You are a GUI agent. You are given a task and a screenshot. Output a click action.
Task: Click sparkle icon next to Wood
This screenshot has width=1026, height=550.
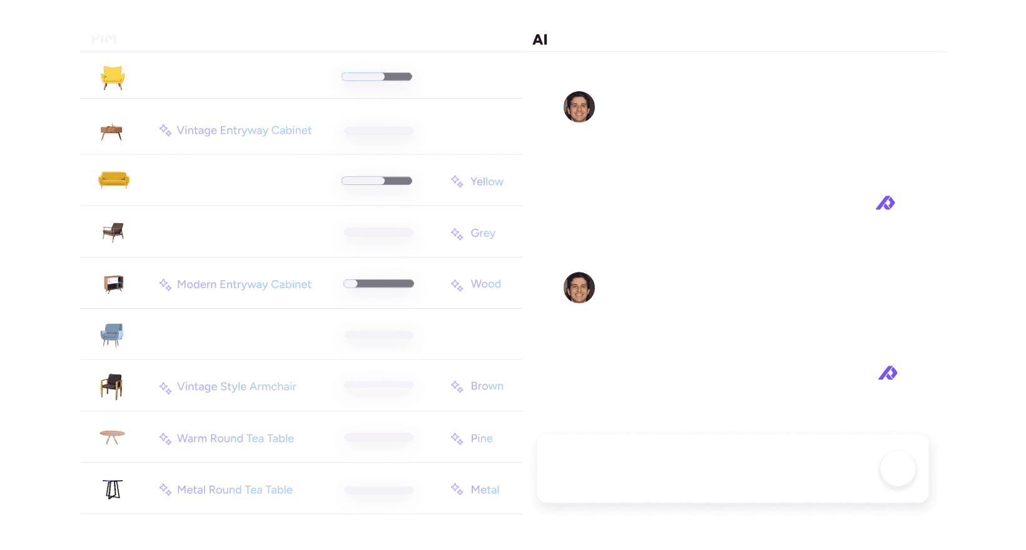point(457,285)
